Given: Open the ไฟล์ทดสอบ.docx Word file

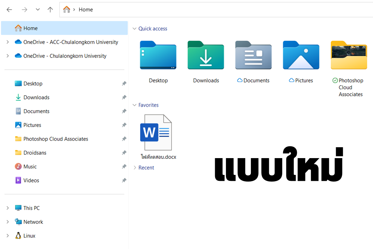Looking at the screenshot, I should [156, 133].
